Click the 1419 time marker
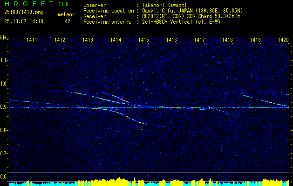This screenshot has height=186, width=293. [x=255, y=40]
